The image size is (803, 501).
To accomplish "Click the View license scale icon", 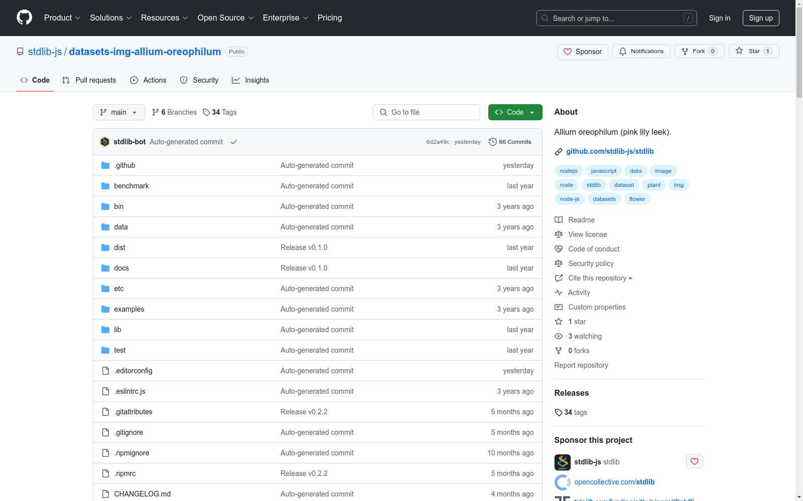I will coord(559,234).
